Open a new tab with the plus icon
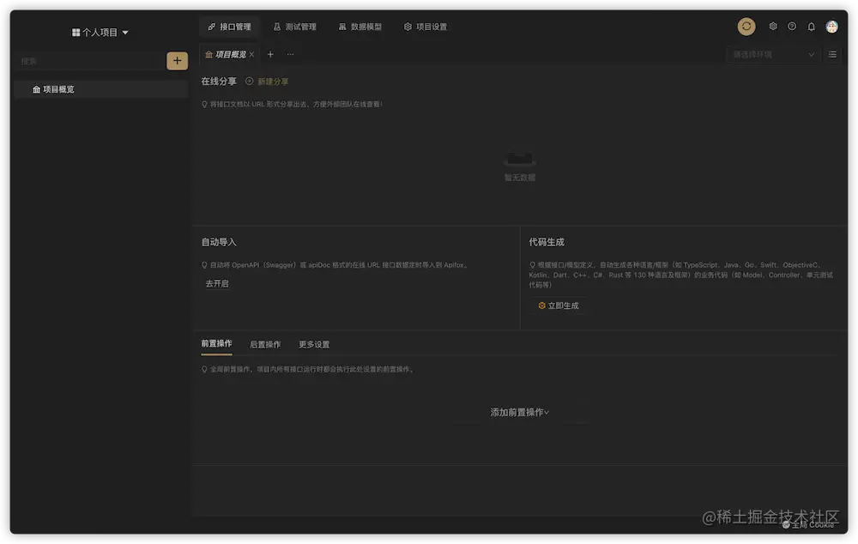Image resolution: width=858 pixels, height=544 pixels. click(x=270, y=54)
